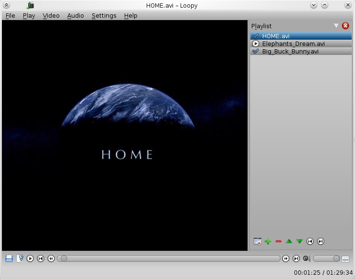Click the volume slider
The width and height of the screenshot is (355, 279).
[326, 258]
